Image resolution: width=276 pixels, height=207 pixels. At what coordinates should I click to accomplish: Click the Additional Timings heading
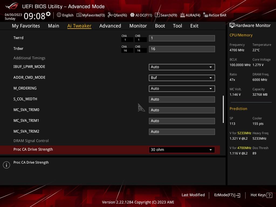pos(29,58)
